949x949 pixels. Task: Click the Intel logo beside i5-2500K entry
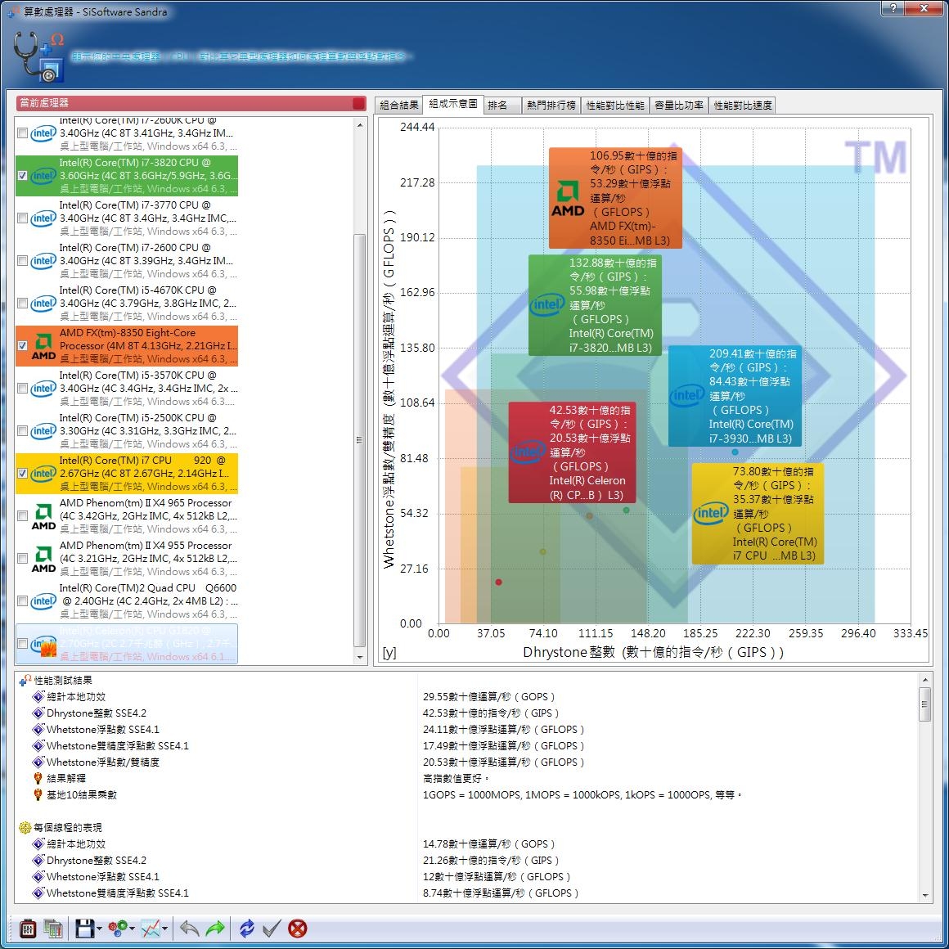(43, 431)
